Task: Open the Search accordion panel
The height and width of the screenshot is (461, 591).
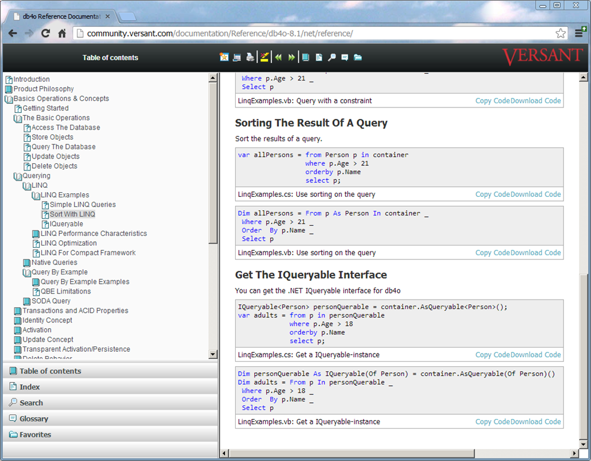Action: tap(31, 403)
